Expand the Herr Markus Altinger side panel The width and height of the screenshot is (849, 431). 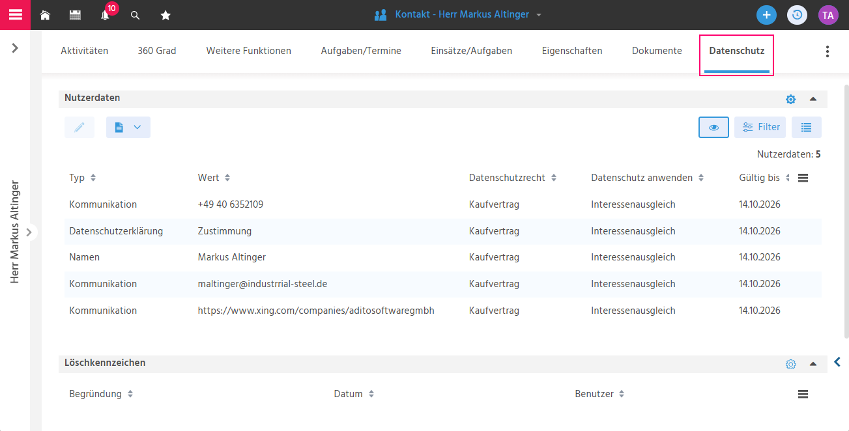[x=29, y=232]
